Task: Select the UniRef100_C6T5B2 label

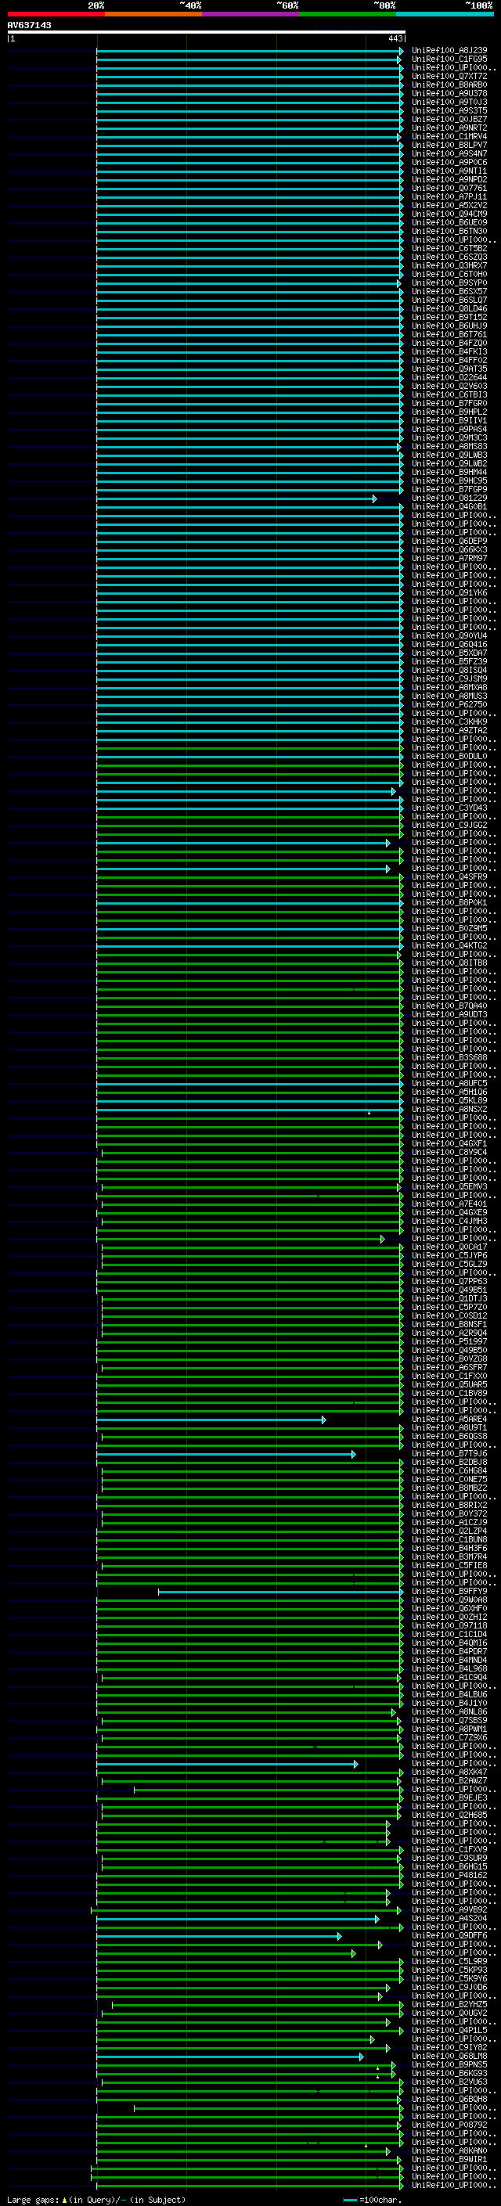Action: tap(449, 248)
